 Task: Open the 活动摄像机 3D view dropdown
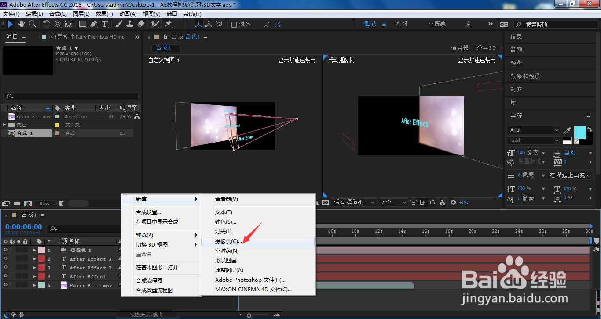(x=354, y=202)
